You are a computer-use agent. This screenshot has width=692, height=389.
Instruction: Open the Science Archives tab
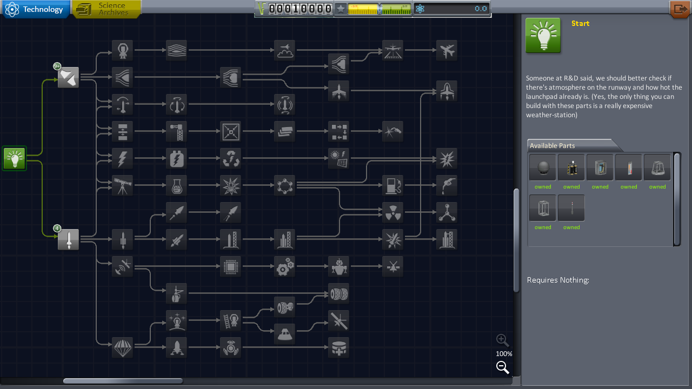coord(107,9)
